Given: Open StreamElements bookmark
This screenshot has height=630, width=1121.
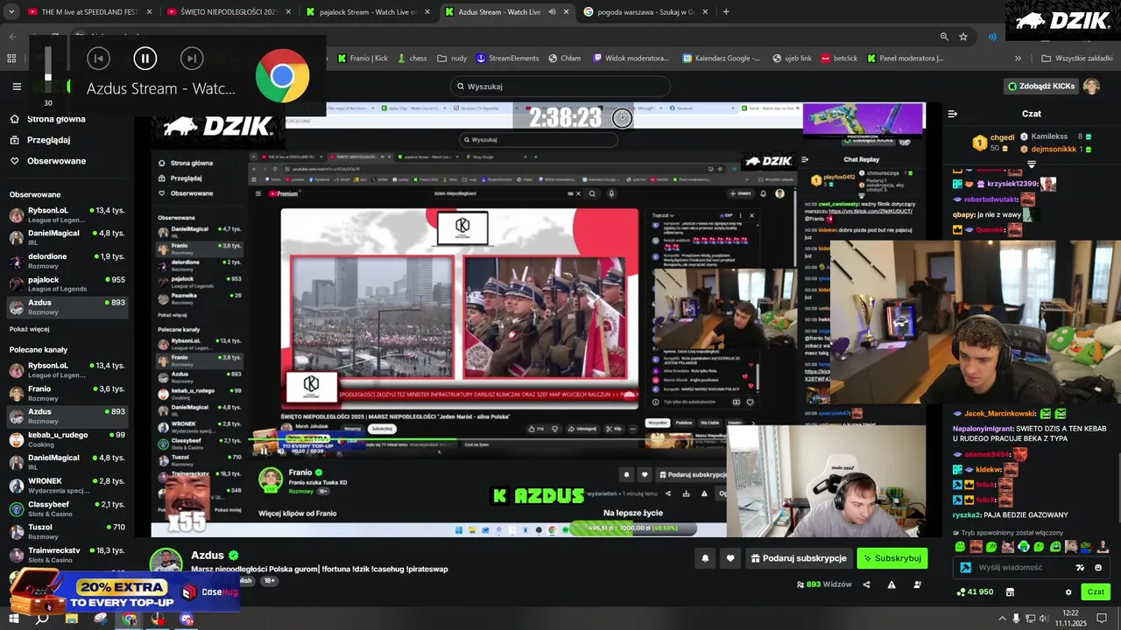Looking at the screenshot, I should click(508, 59).
